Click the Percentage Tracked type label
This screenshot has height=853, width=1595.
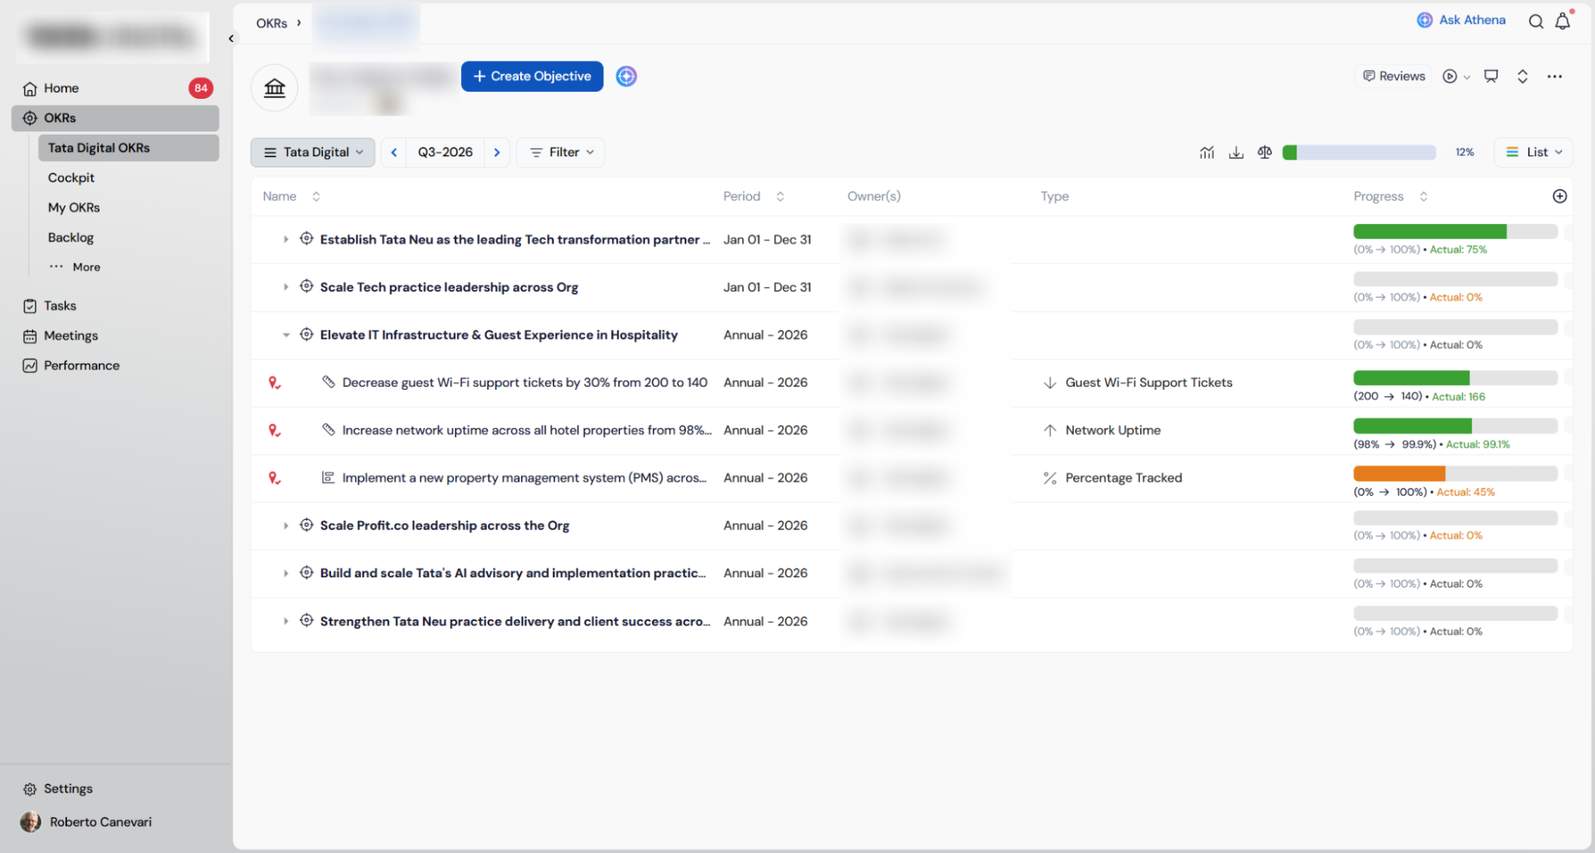click(x=1123, y=478)
